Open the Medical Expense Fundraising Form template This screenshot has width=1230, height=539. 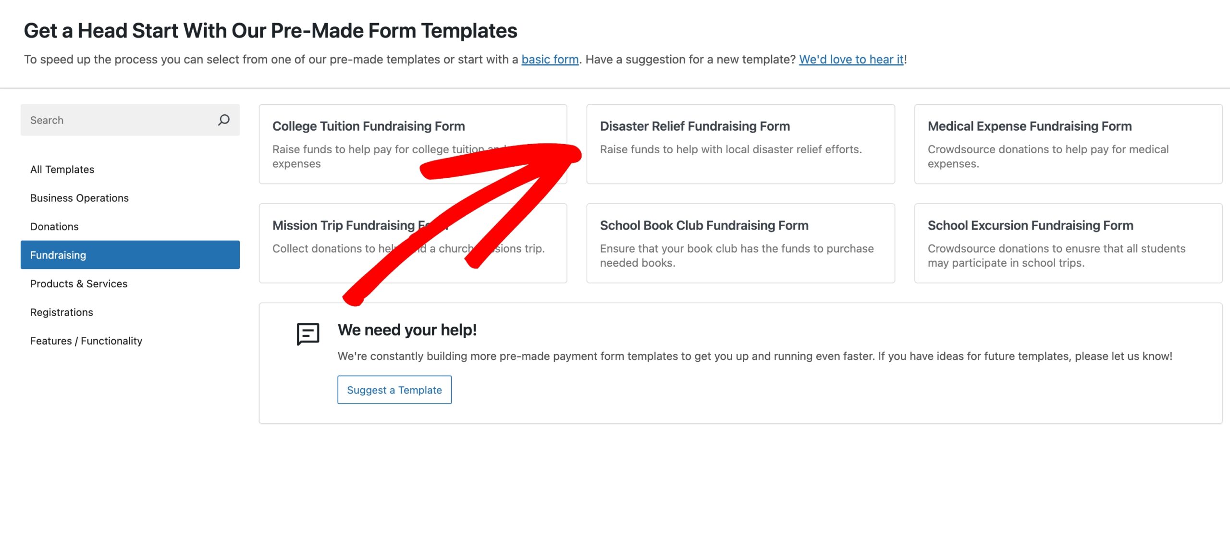1068,144
